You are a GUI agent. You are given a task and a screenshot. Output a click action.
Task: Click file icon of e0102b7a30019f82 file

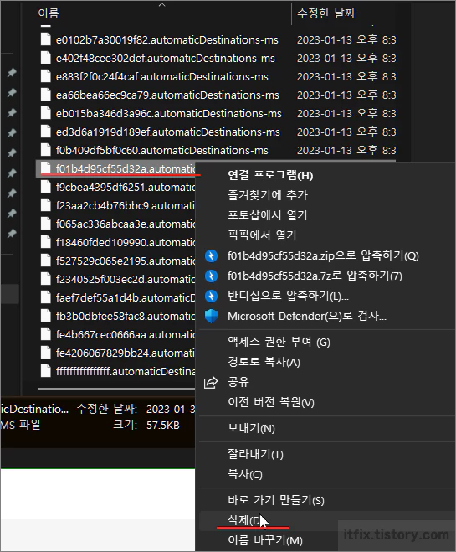[46, 39]
